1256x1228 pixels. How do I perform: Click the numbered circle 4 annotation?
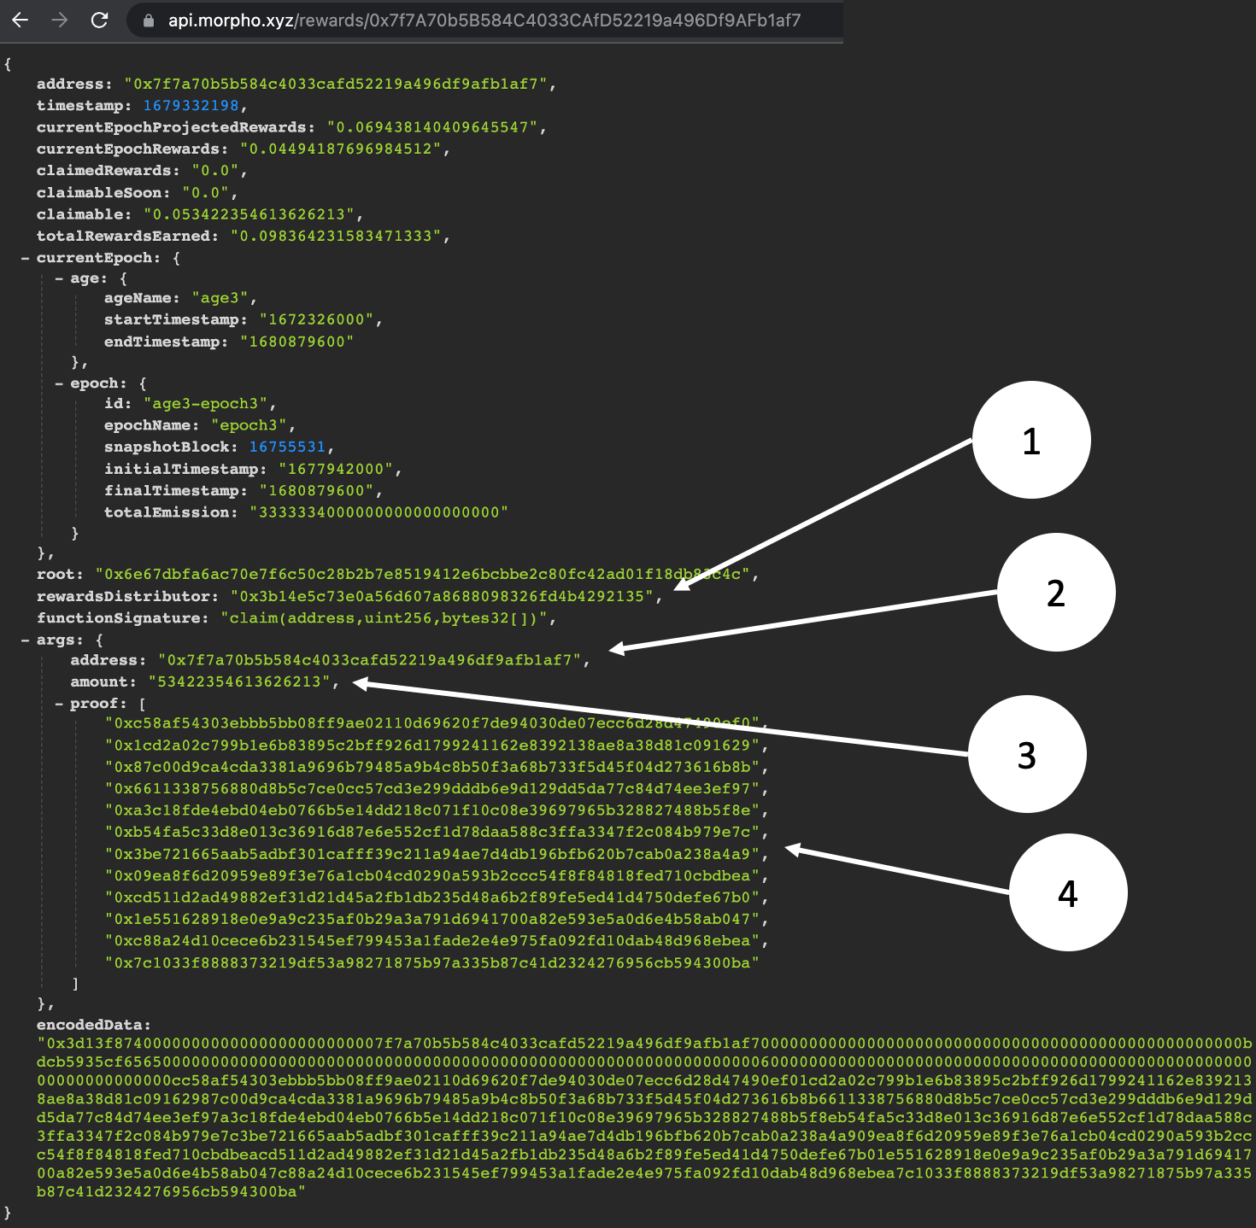(1067, 892)
